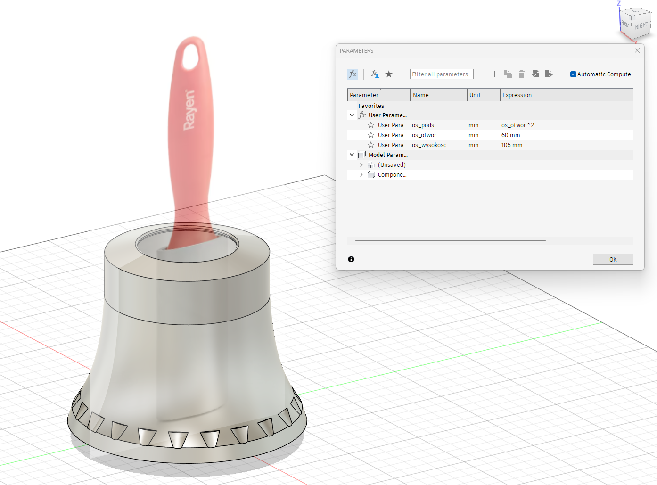Click the Expression column header
The height and width of the screenshot is (485, 657).
coord(566,95)
